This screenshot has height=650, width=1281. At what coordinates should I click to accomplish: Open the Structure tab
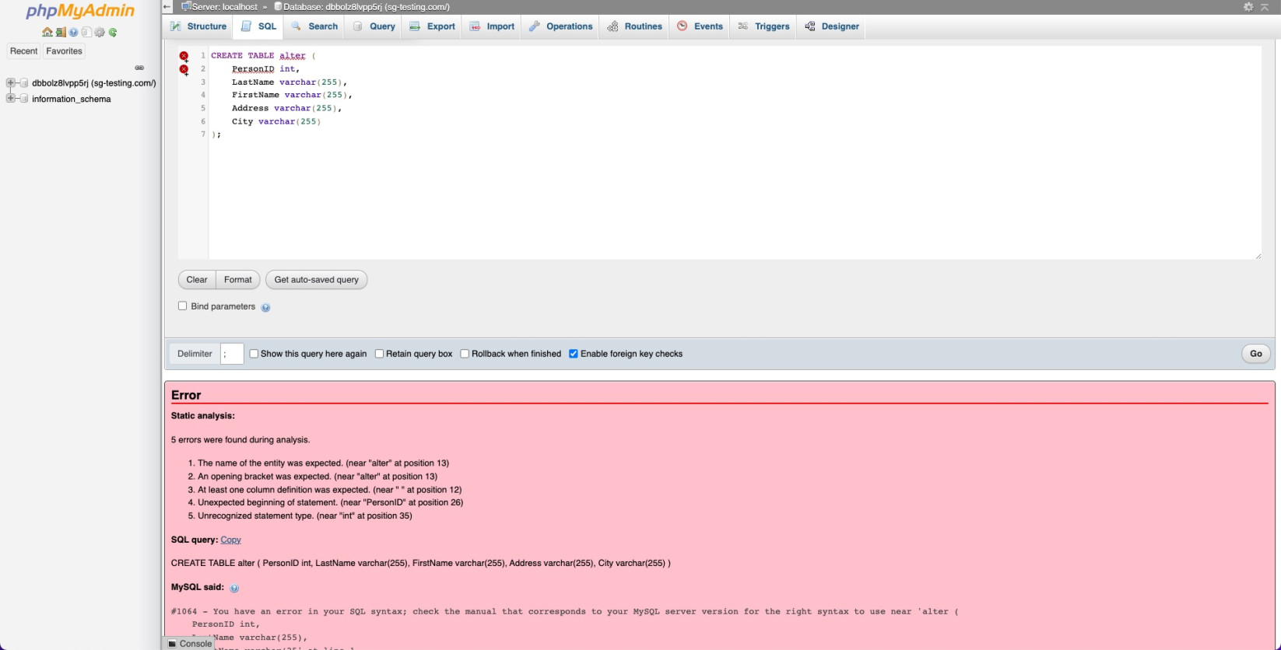(198, 26)
